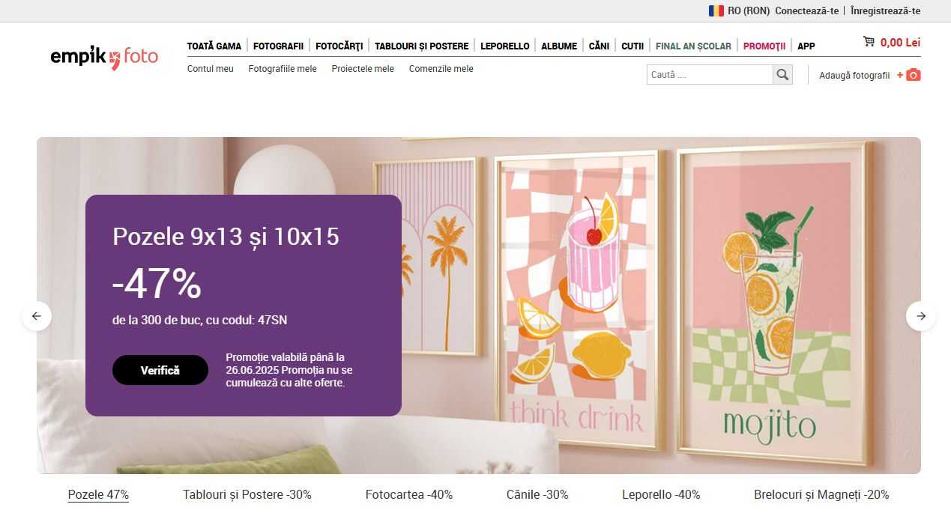Click the Înregistrează-te link

[886, 10]
